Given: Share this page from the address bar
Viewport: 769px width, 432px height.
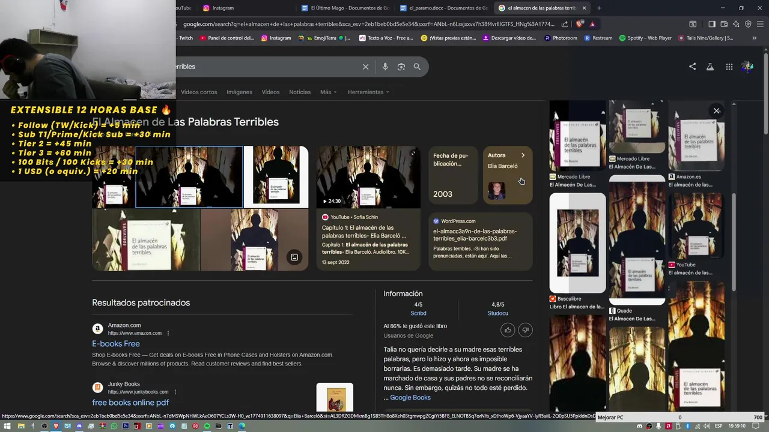Looking at the screenshot, I should pos(565,24).
